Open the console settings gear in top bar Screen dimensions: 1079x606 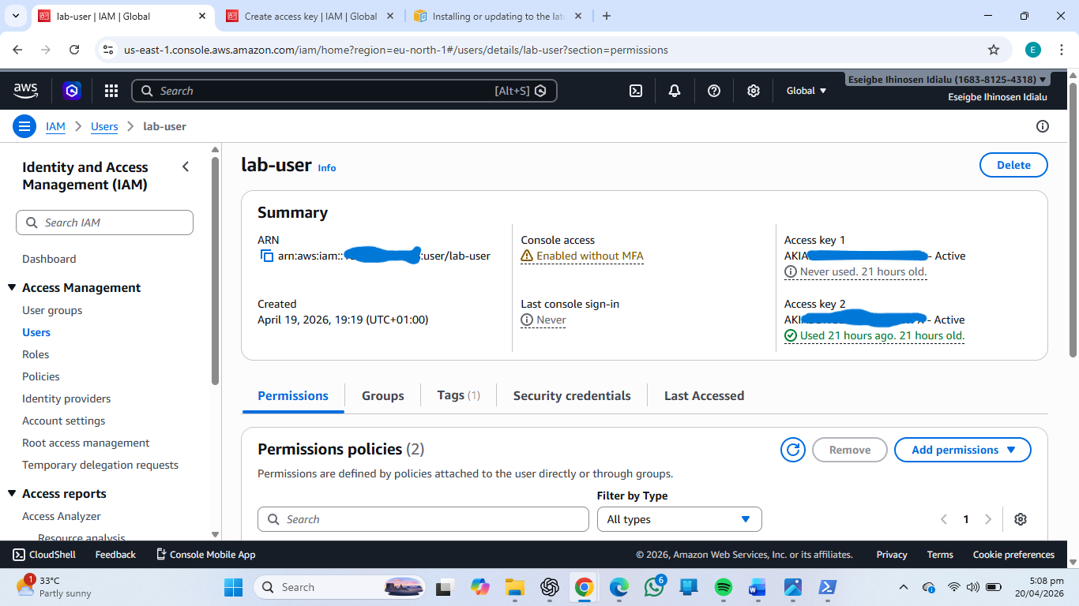coord(754,91)
